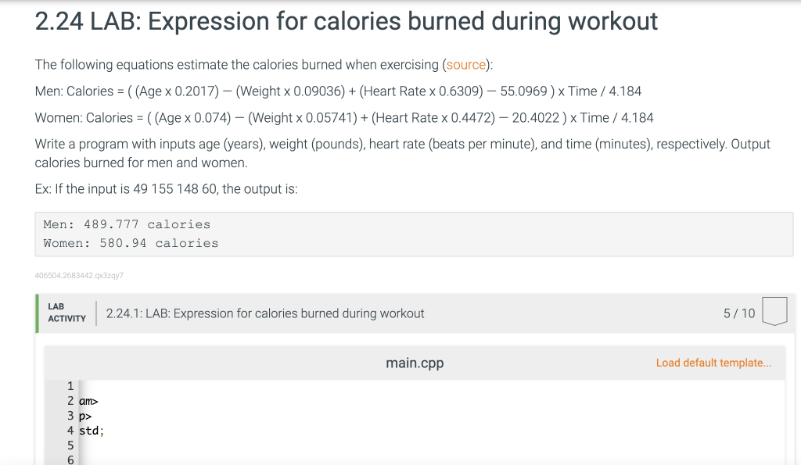This screenshot has height=465, width=801.
Task: Click the LAB ACTIVITY badge
Action: pos(67,311)
